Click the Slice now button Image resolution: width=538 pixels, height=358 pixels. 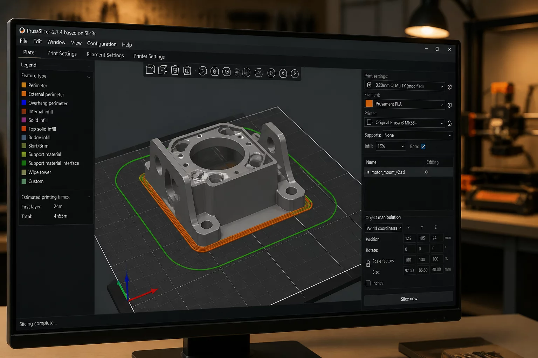click(x=409, y=299)
